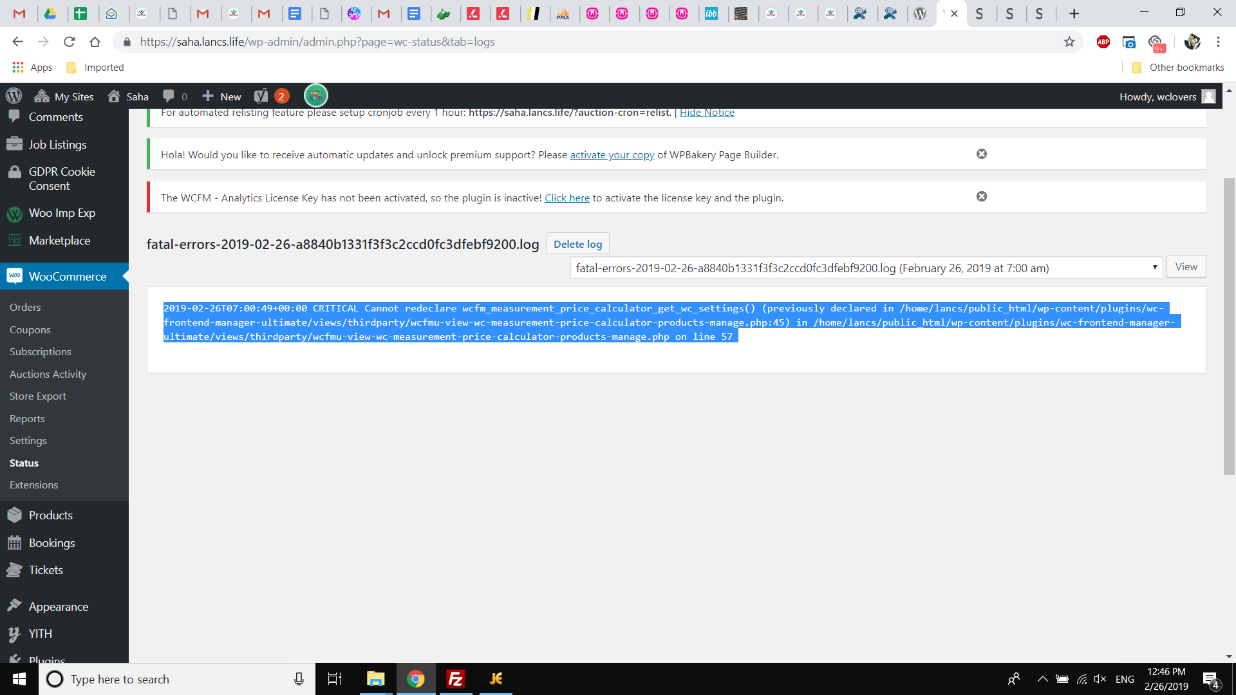Click the Windows taskbar search box
Image resolution: width=1236 pixels, height=695 pixels.
[x=177, y=679]
